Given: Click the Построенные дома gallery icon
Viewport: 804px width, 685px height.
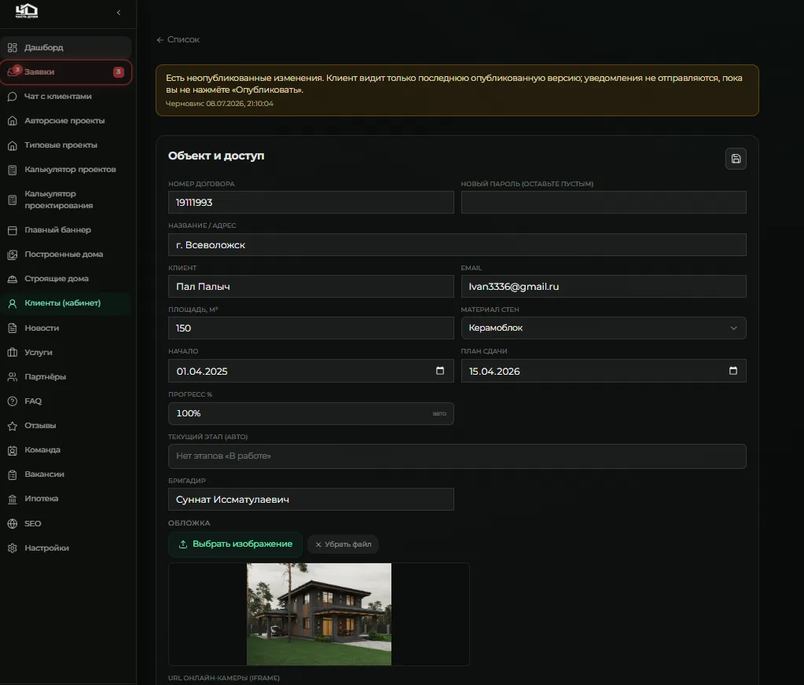Looking at the screenshot, I should coord(13,255).
